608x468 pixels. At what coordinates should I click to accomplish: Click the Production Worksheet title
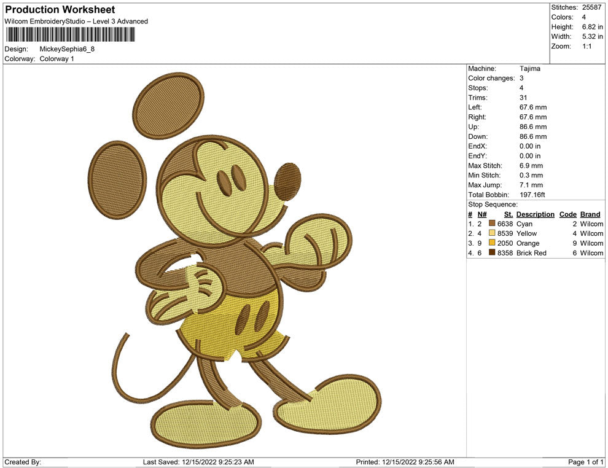(x=60, y=10)
